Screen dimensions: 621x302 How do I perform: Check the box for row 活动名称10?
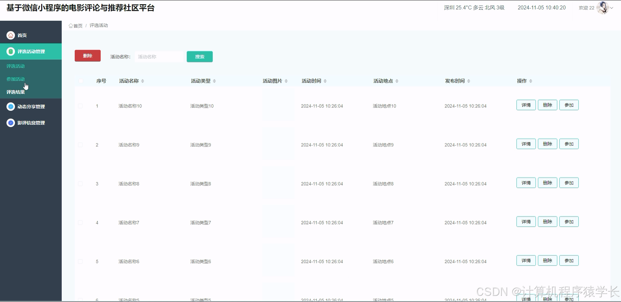(x=80, y=106)
